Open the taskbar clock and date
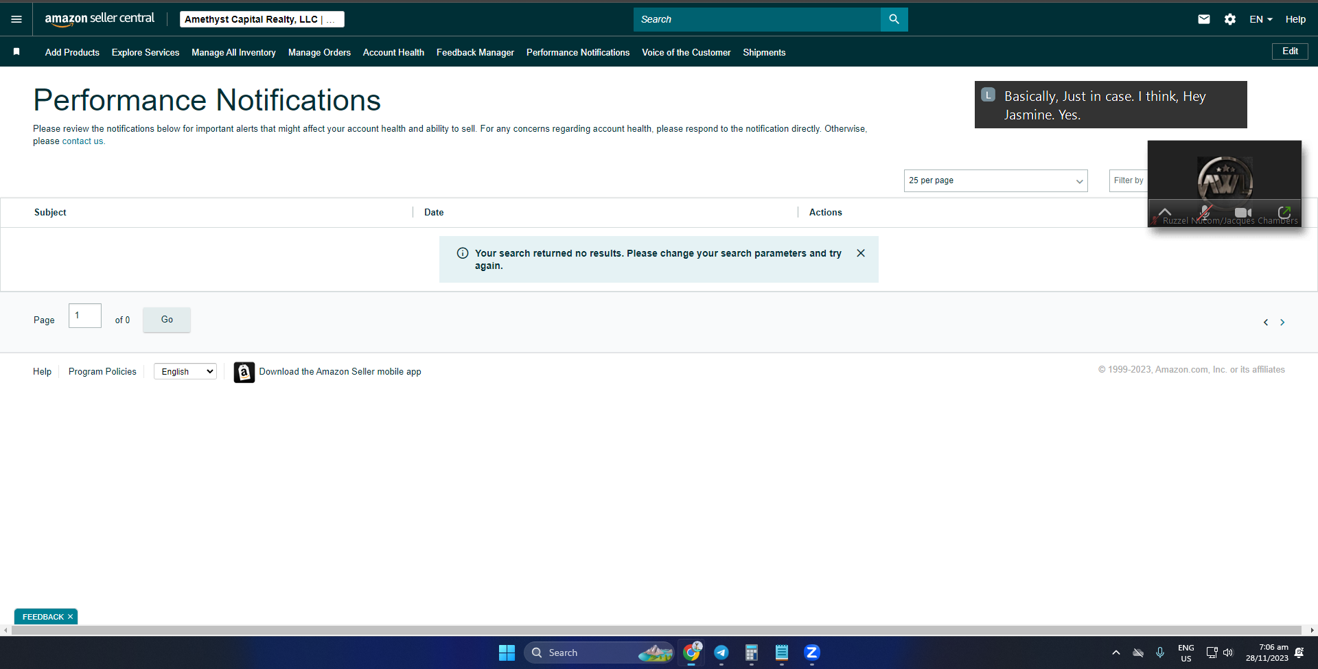The width and height of the screenshot is (1318, 669). pos(1267,653)
